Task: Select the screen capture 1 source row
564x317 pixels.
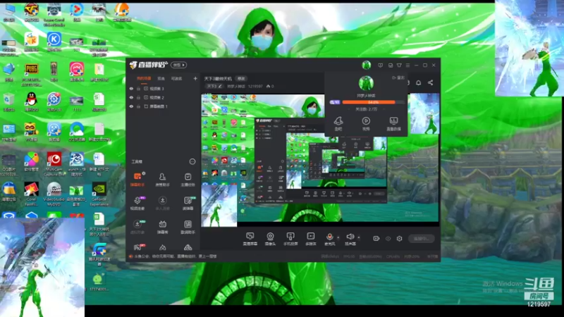Action: coord(163,106)
